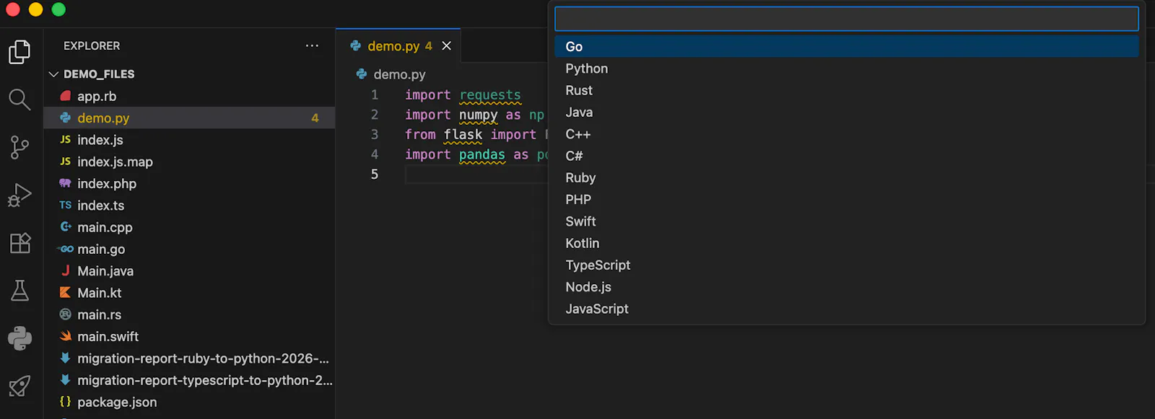Click the Swift icon beside main.swift
This screenshot has width=1155, height=419.
click(x=66, y=336)
